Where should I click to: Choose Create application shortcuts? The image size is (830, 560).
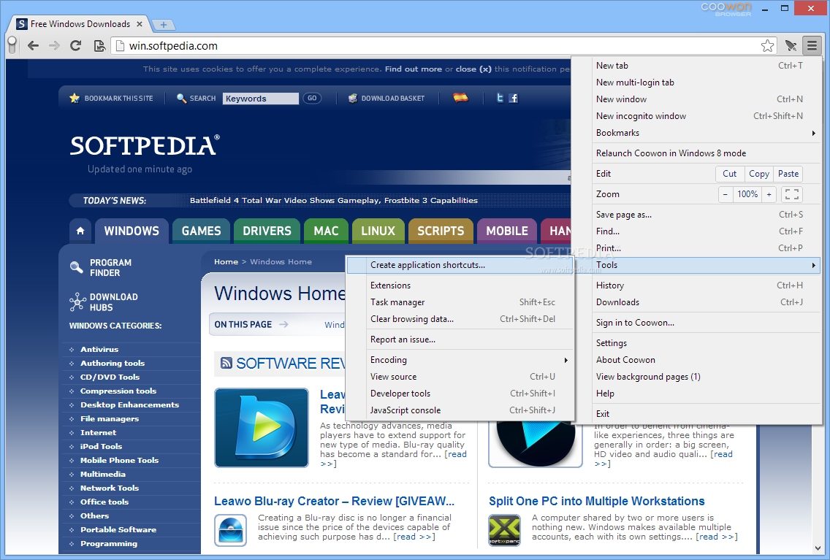[x=461, y=265]
